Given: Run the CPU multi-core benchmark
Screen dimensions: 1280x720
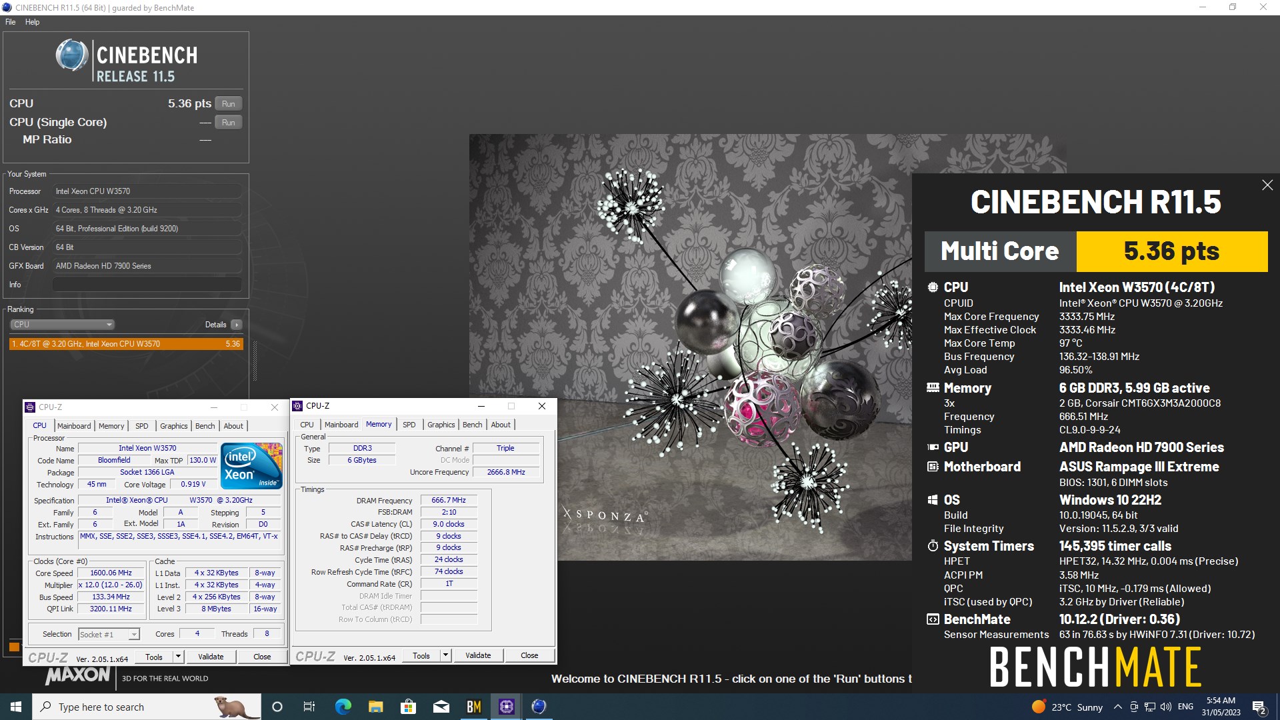Looking at the screenshot, I should pyautogui.click(x=229, y=104).
